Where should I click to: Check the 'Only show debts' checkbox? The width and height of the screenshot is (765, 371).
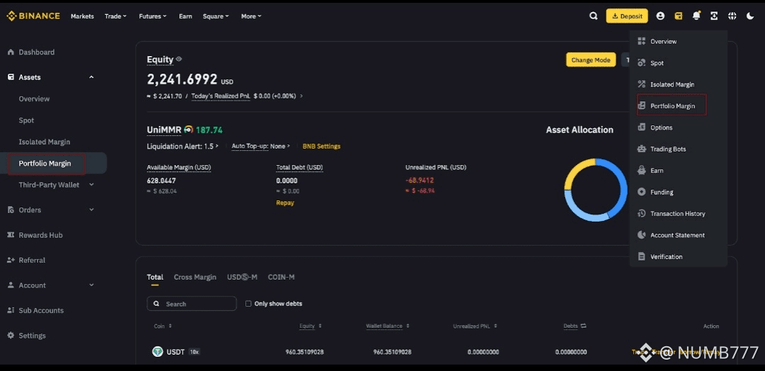pyautogui.click(x=248, y=304)
